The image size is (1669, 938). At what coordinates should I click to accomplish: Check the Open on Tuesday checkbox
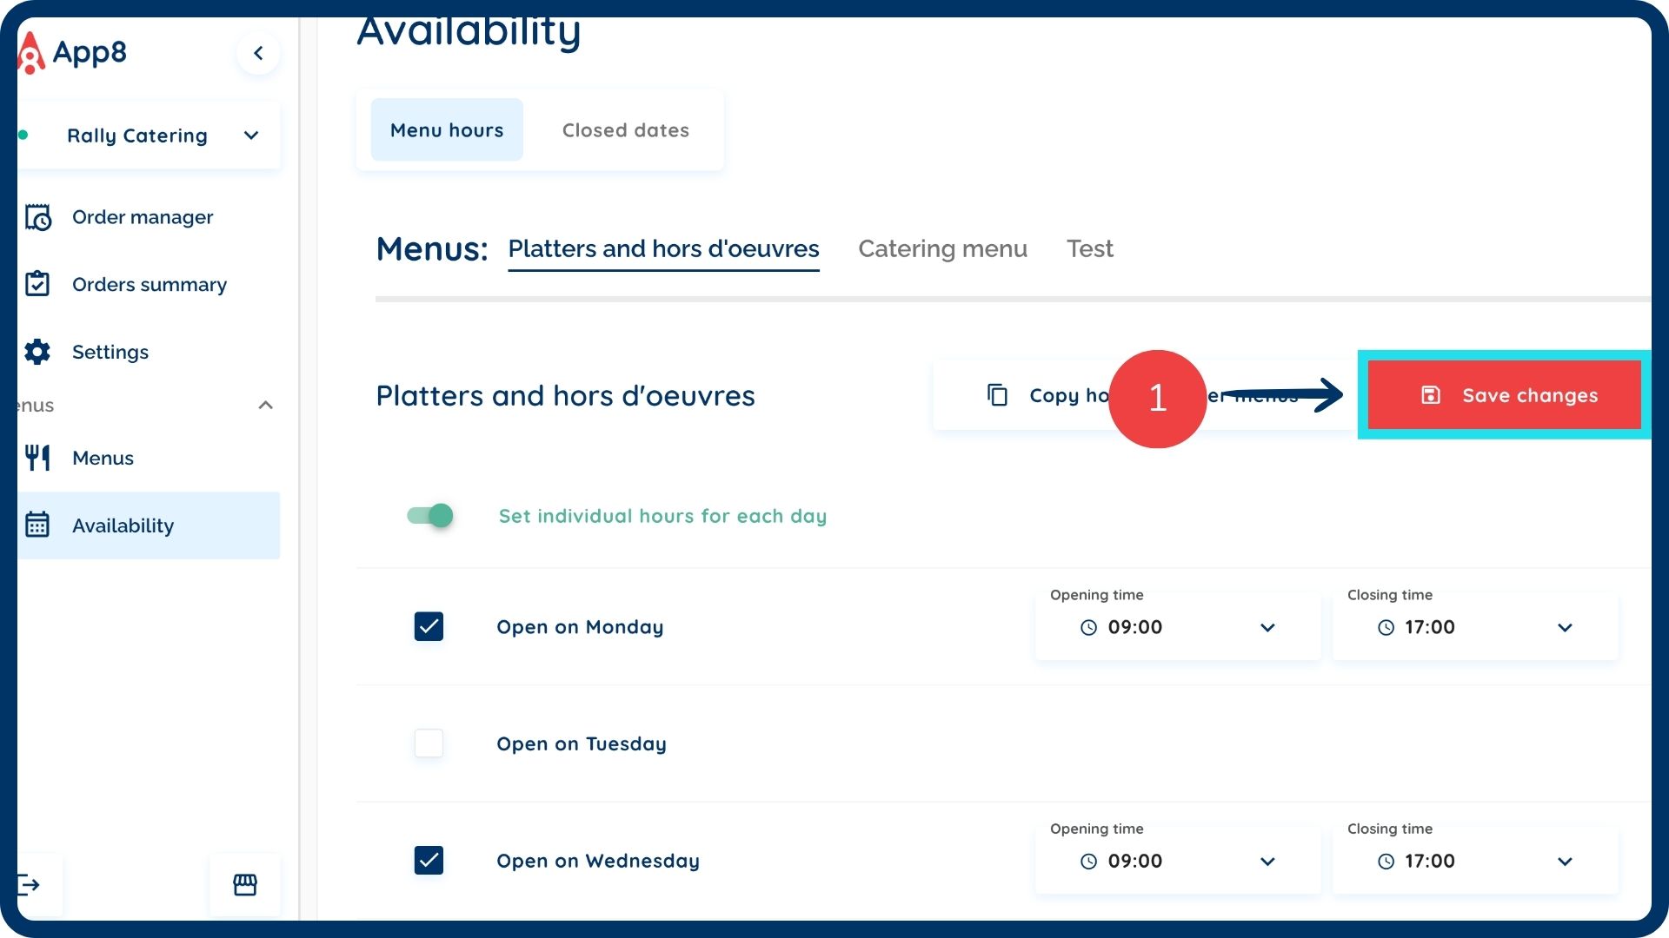tap(429, 743)
